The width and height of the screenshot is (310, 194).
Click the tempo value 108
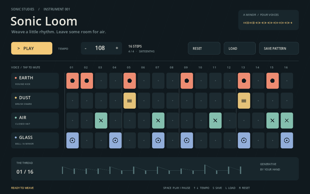[100, 48]
